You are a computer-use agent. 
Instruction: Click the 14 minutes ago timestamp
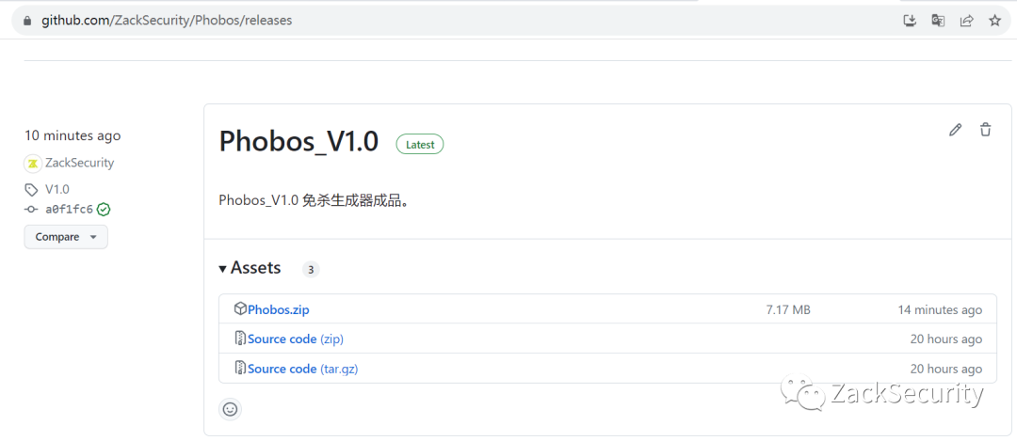[940, 310]
